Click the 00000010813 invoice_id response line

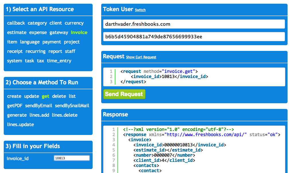point(180,145)
